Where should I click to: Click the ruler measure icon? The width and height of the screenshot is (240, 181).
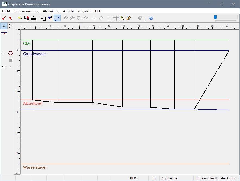point(4,67)
